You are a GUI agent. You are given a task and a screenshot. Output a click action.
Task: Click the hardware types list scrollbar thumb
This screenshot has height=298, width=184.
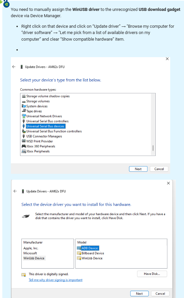(153, 148)
